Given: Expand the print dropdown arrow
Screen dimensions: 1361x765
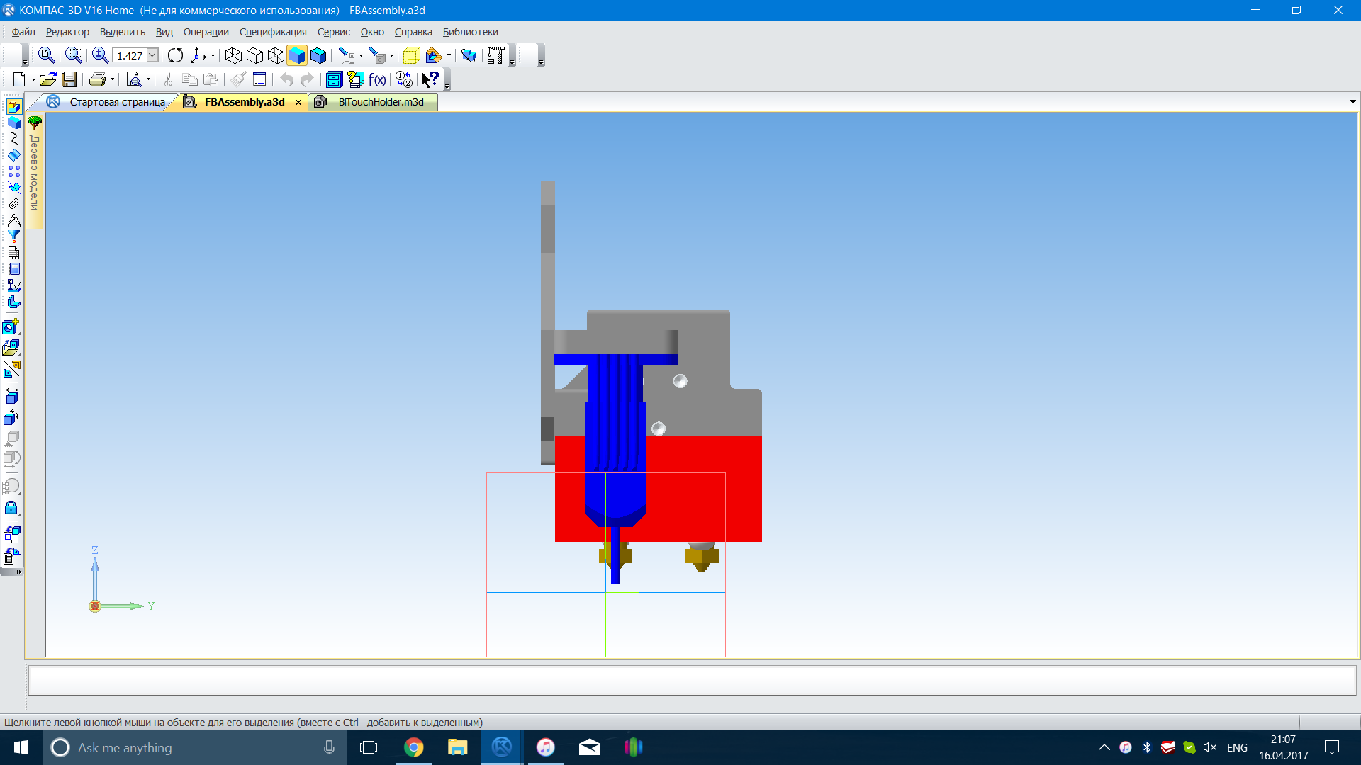Looking at the screenshot, I should (112, 79).
